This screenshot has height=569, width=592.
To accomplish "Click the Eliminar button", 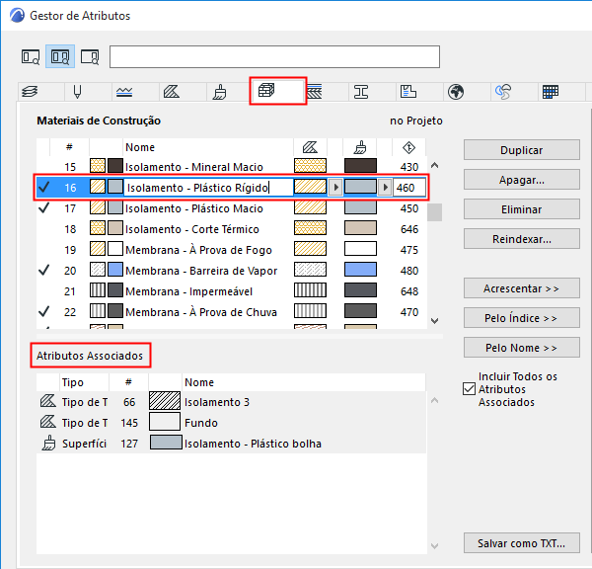I will pos(521,209).
